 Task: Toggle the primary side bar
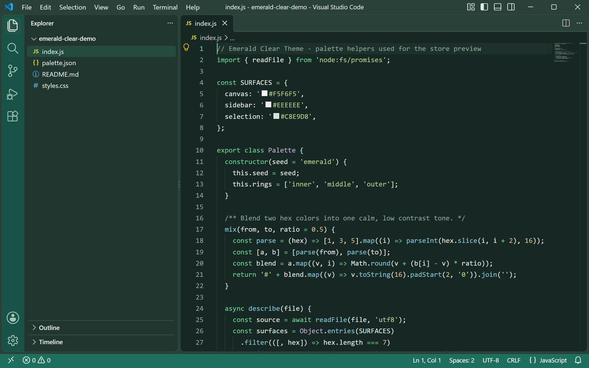484,7
